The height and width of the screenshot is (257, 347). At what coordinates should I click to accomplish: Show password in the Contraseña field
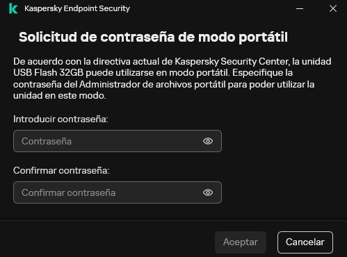(208, 141)
